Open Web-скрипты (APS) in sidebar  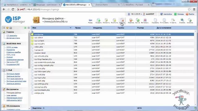coord(14,100)
